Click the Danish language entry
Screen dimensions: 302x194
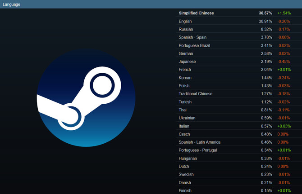point(239,182)
